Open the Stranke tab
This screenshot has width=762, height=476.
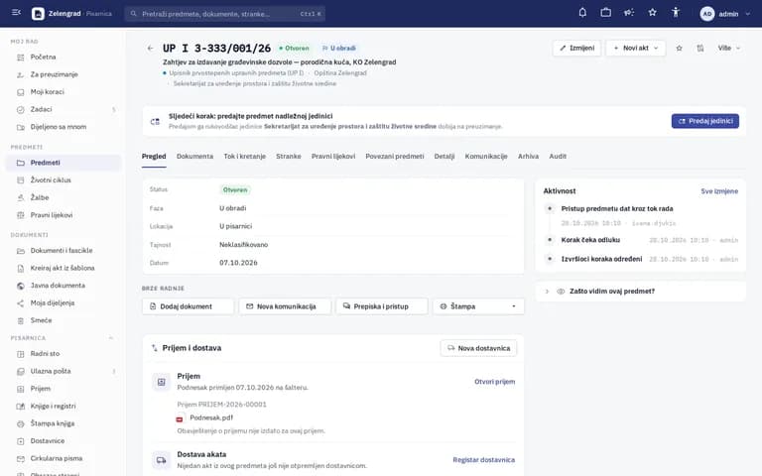click(x=289, y=157)
